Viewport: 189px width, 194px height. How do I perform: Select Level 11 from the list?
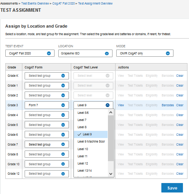pos(91,156)
